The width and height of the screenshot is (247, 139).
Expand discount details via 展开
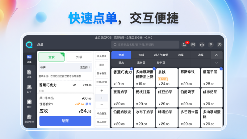click(88, 104)
